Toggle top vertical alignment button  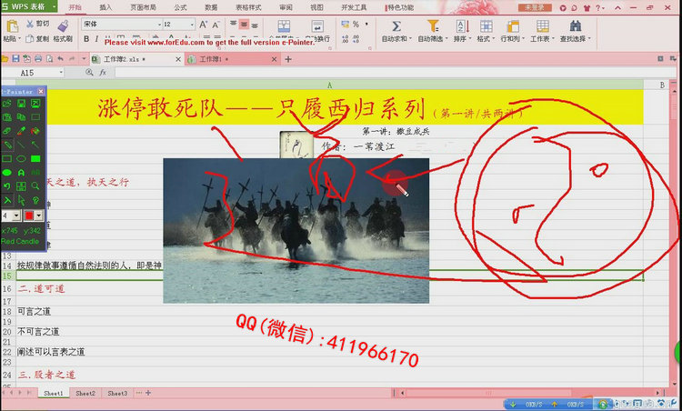(x=234, y=25)
